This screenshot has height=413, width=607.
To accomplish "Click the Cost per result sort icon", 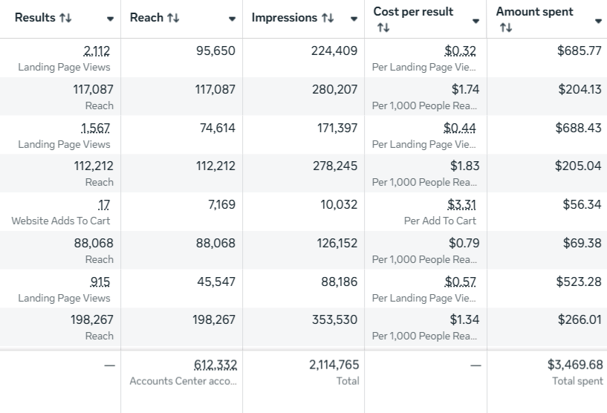I will (383, 27).
